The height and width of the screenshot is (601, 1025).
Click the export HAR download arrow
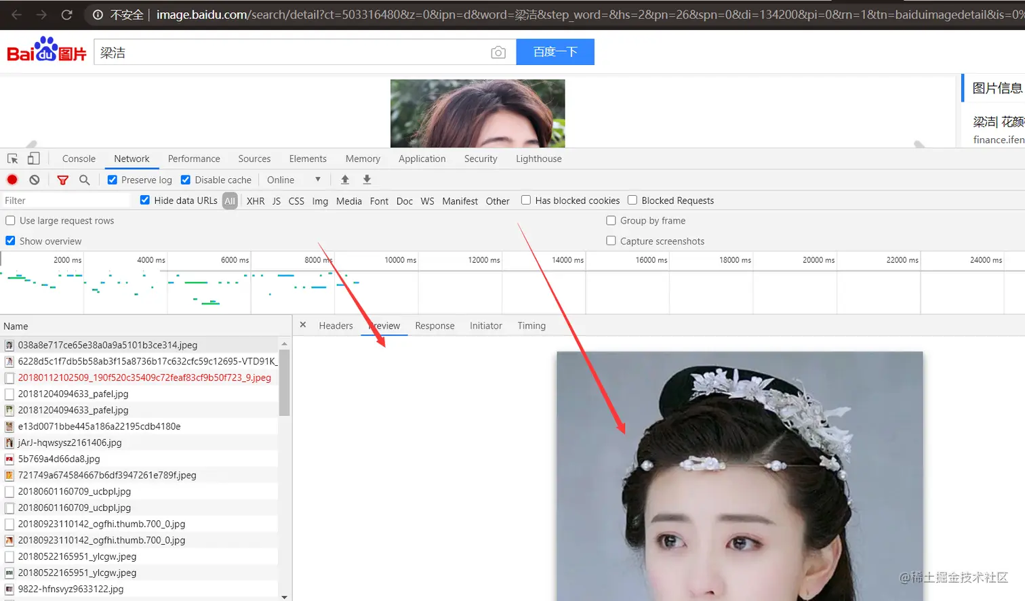(367, 180)
